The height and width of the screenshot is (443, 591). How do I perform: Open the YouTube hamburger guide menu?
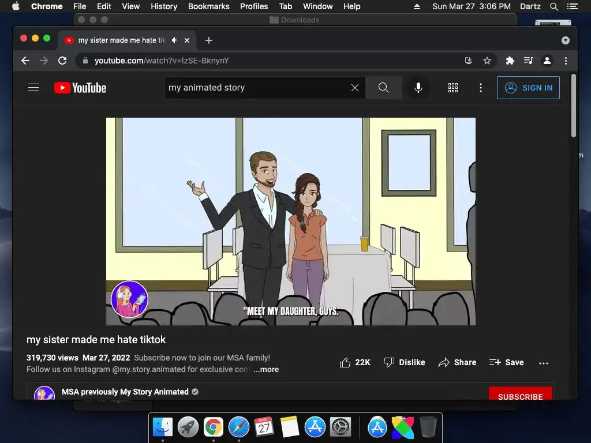pos(33,88)
